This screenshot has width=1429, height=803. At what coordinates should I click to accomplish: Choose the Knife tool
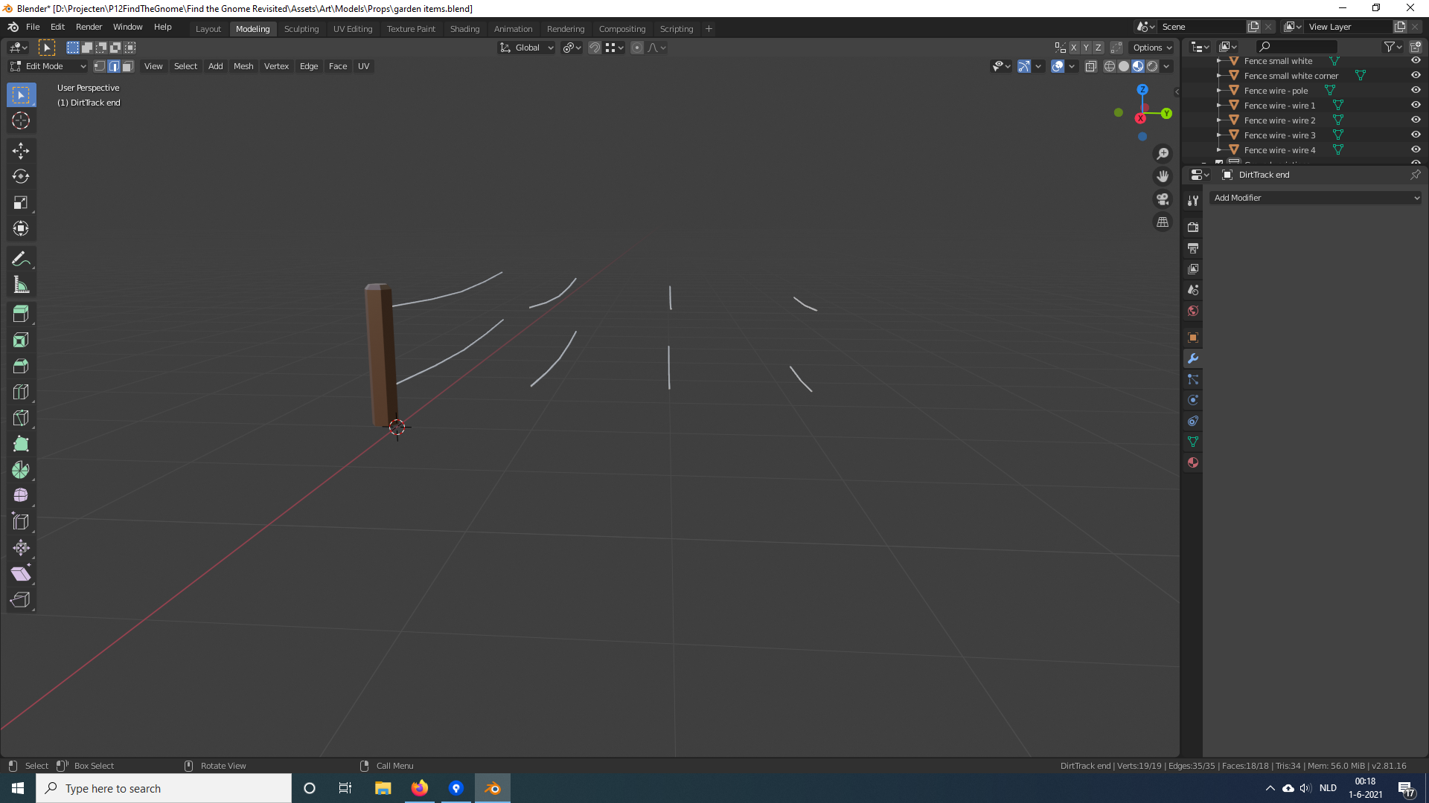[x=21, y=417]
